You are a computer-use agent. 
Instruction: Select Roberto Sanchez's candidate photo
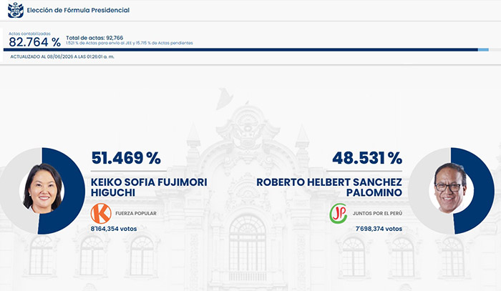450,188
